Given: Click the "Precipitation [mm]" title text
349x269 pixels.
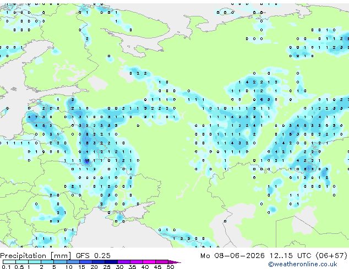Looking at the screenshot, I should tap(36, 256).
